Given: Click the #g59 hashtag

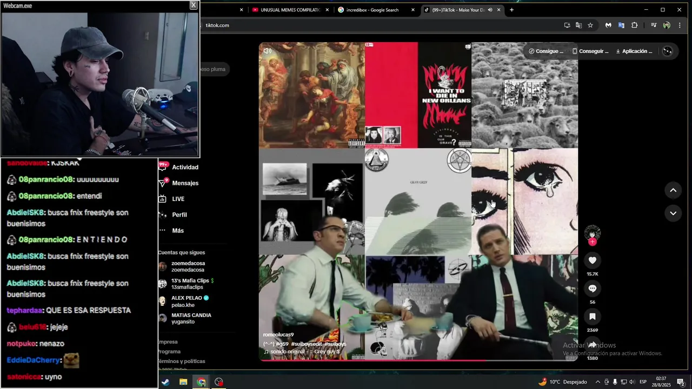Looking at the screenshot, I should pyautogui.click(x=282, y=344).
